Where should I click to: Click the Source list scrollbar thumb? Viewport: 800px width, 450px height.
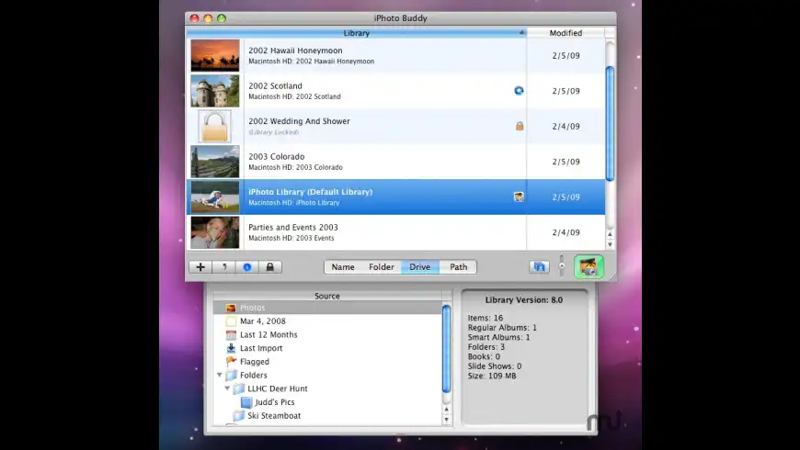tap(446, 349)
